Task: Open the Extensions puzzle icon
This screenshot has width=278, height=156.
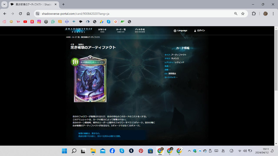Action: pyautogui.click(x=254, y=14)
